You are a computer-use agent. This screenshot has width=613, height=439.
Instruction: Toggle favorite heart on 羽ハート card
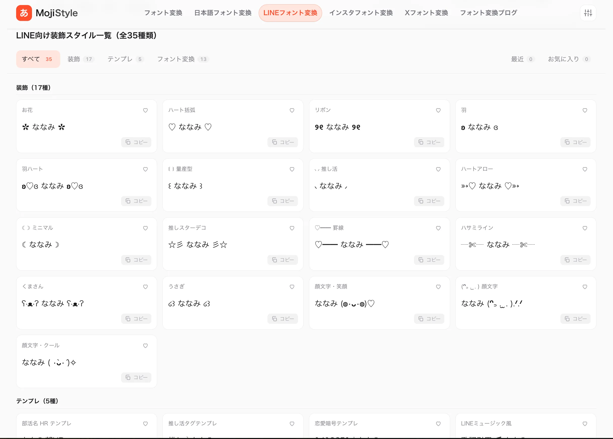pyautogui.click(x=145, y=169)
